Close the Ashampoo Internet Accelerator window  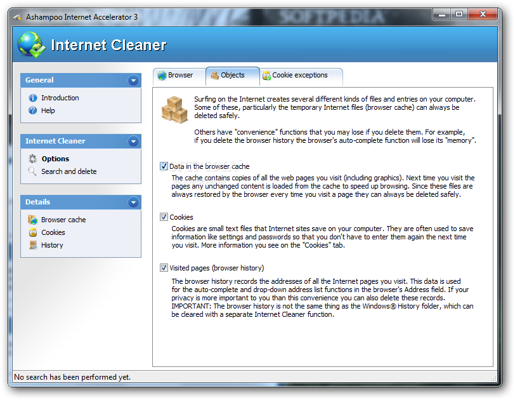click(x=483, y=15)
